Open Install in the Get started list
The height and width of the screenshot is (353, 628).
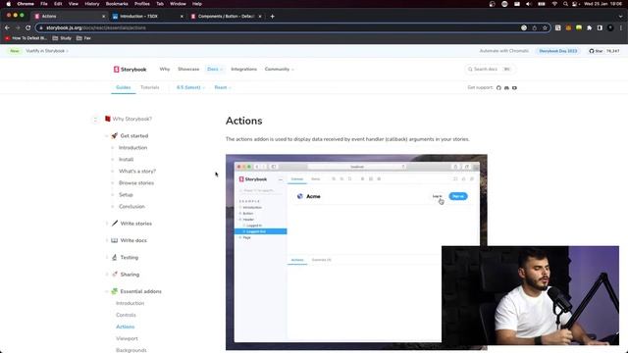coord(127,159)
